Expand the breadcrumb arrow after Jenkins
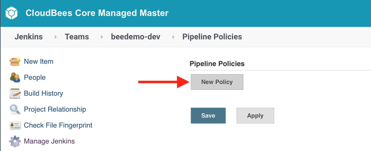This screenshot has height=151, width=371. pyautogui.click(x=55, y=37)
